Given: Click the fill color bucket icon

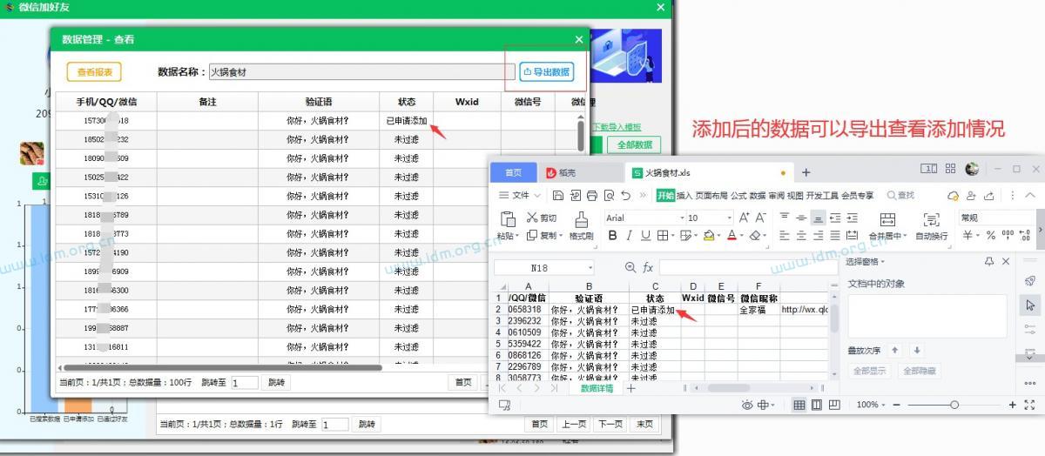Looking at the screenshot, I should click(709, 235).
